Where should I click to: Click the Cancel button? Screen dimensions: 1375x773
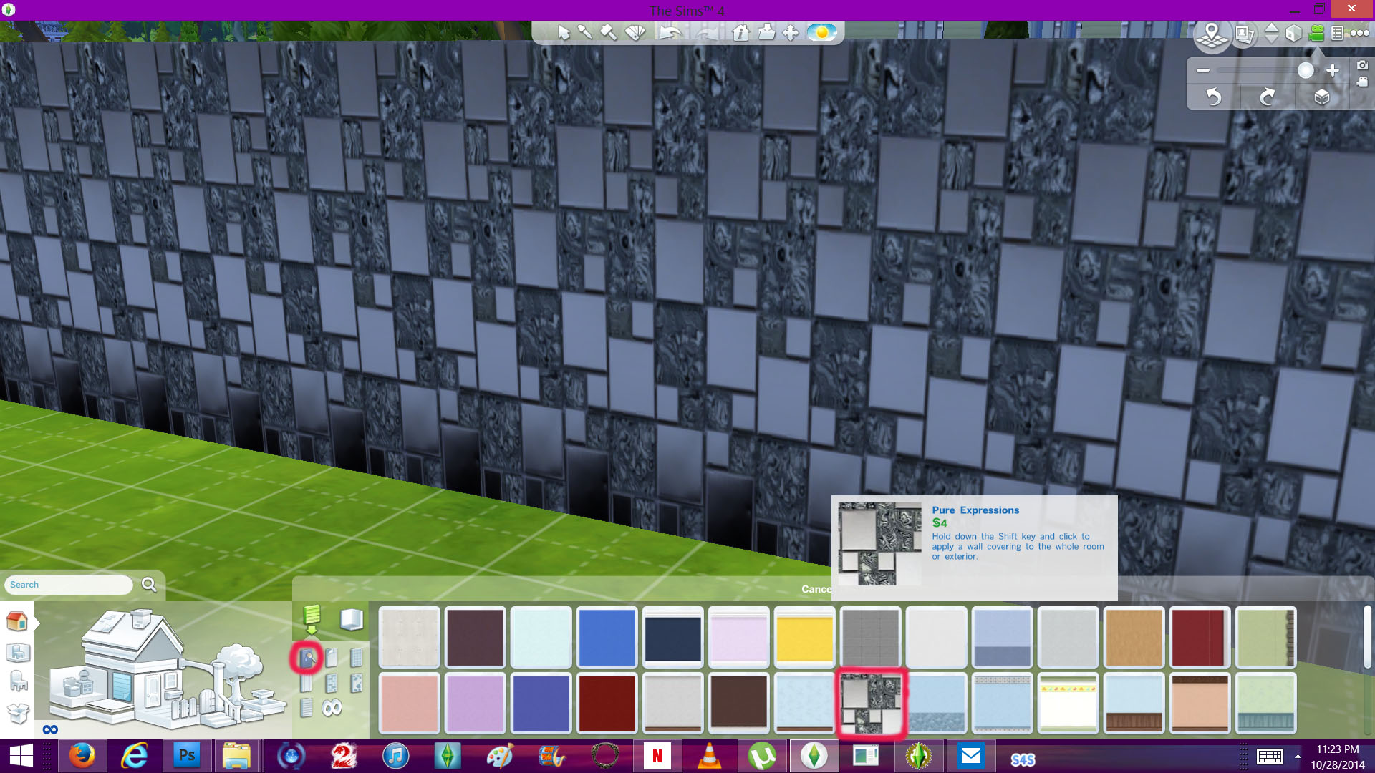coord(816,589)
